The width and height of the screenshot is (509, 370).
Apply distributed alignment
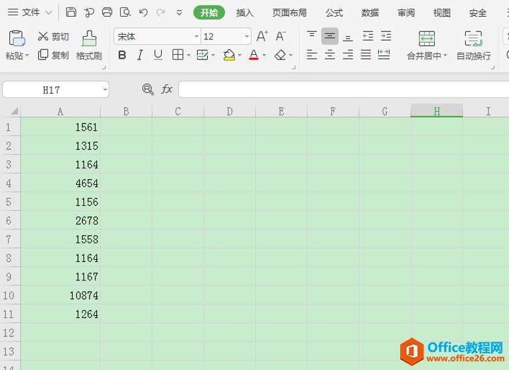pyautogui.click(x=383, y=54)
